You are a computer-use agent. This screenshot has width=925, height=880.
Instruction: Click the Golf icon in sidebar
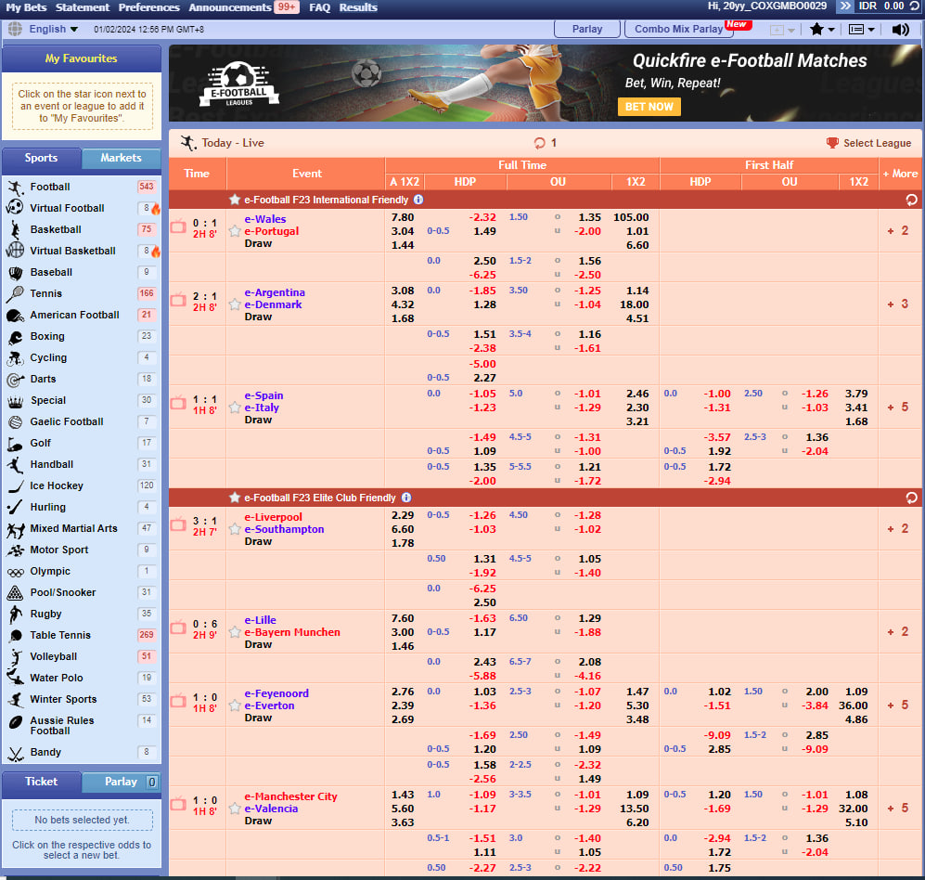point(16,443)
